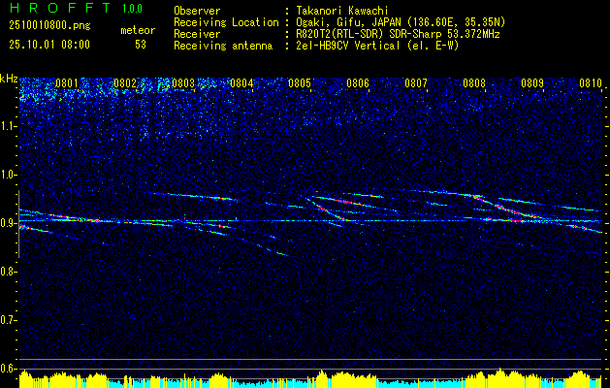Click the 0.8 kHz axis label
Image resolution: width=610 pixels, height=388 pixels.
9,272
